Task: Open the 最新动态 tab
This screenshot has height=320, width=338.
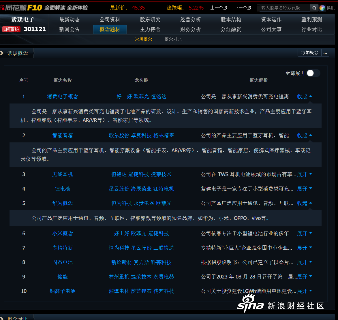Action: pyautogui.click(x=70, y=20)
